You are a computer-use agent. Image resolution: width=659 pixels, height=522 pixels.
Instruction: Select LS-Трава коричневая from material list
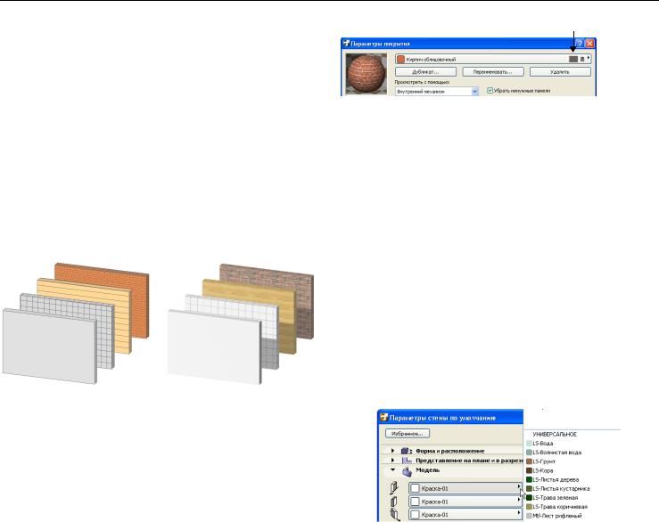[556, 507]
